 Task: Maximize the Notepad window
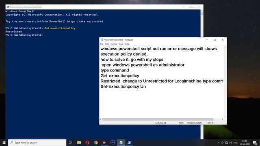[x=215, y=40]
